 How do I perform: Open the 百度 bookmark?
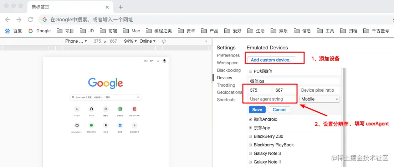14,31
